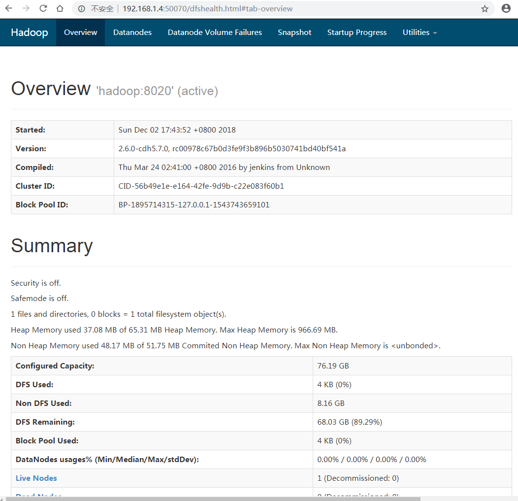Click the files and directories count line
Viewport: 518px width, 501px height.
(118, 314)
